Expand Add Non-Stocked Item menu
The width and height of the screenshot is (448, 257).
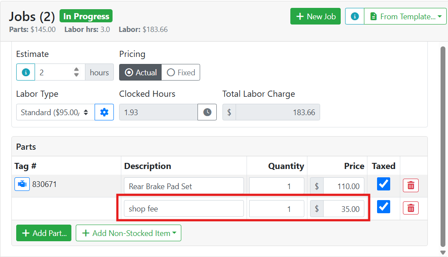[129, 233]
